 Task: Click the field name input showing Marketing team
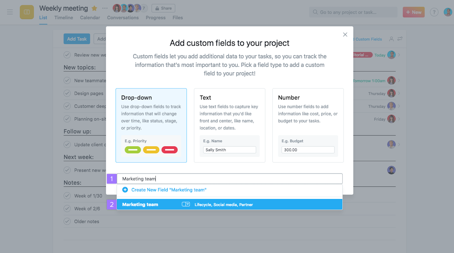click(x=229, y=178)
